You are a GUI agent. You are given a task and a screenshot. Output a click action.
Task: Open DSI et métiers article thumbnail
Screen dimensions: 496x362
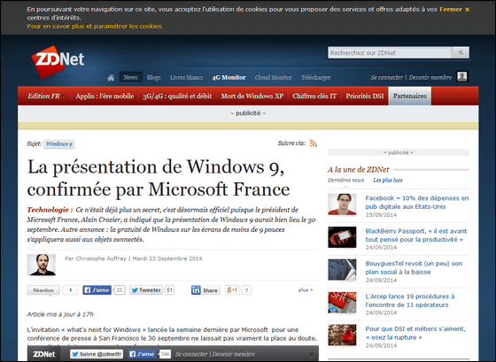point(342,335)
